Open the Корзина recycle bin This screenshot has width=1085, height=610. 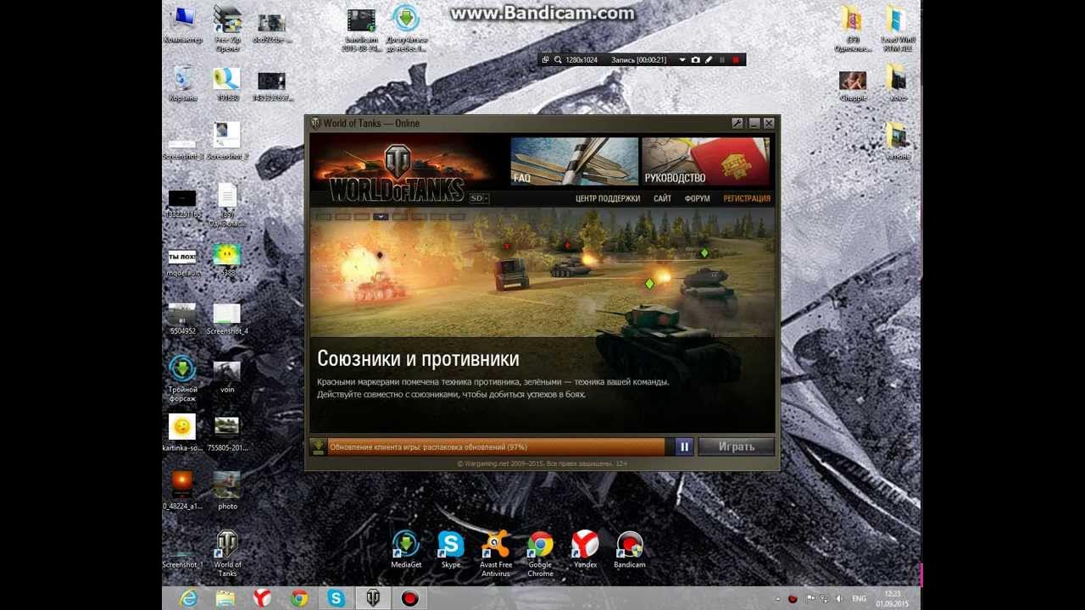pos(182,84)
